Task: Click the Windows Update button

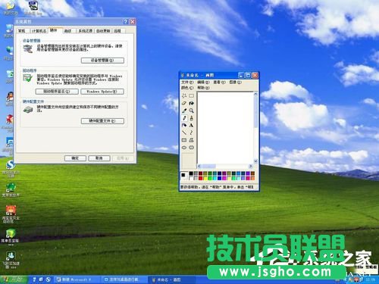Action: click(x=102, y=92)
